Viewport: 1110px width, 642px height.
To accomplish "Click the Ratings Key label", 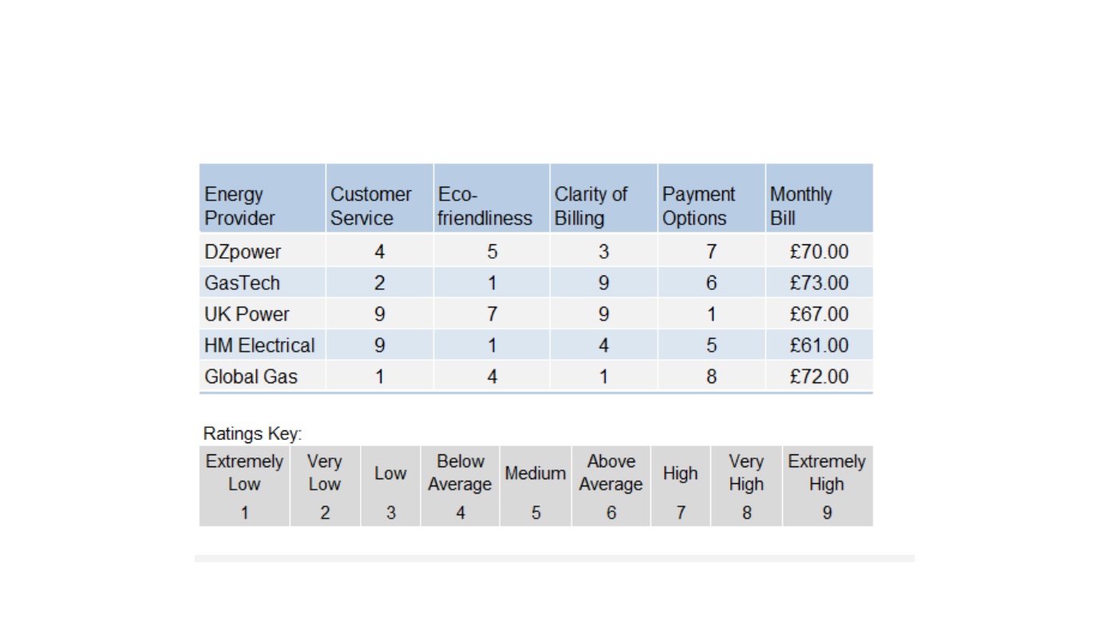I will [252, 434].
